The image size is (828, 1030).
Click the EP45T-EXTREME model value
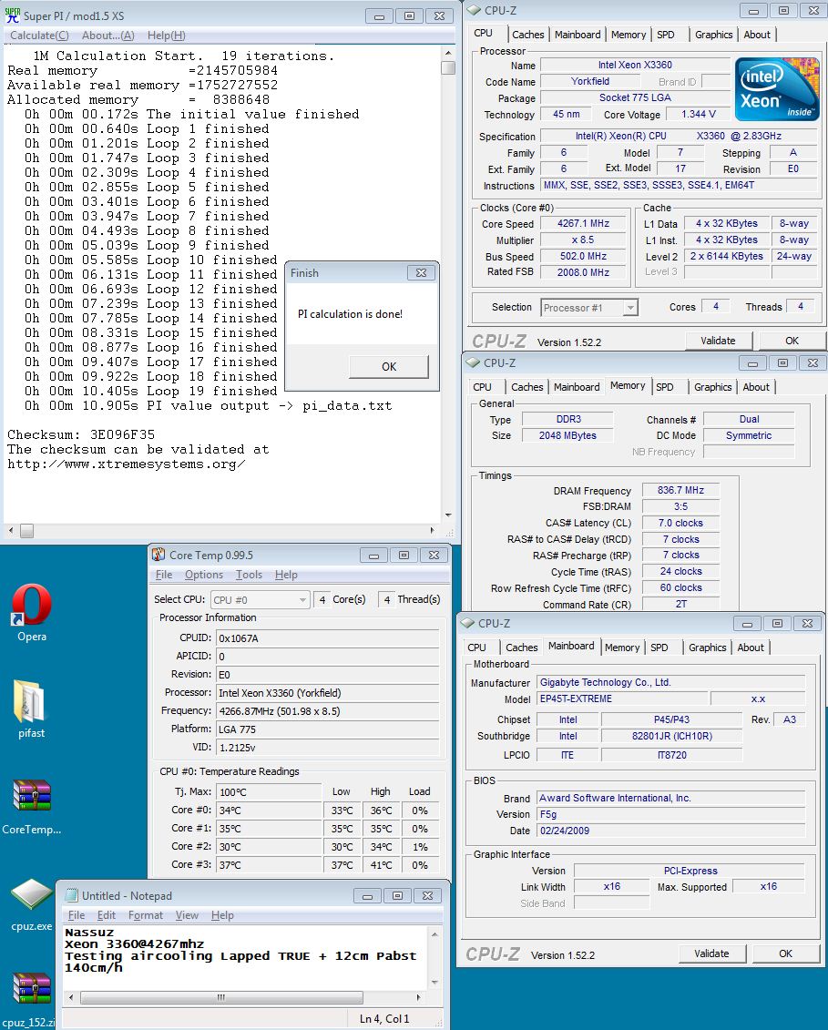[622, 699]
